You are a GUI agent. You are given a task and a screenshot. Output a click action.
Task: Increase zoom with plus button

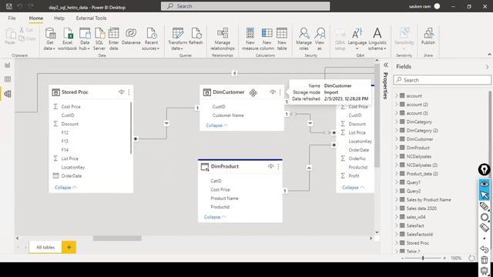click(444, 259)
